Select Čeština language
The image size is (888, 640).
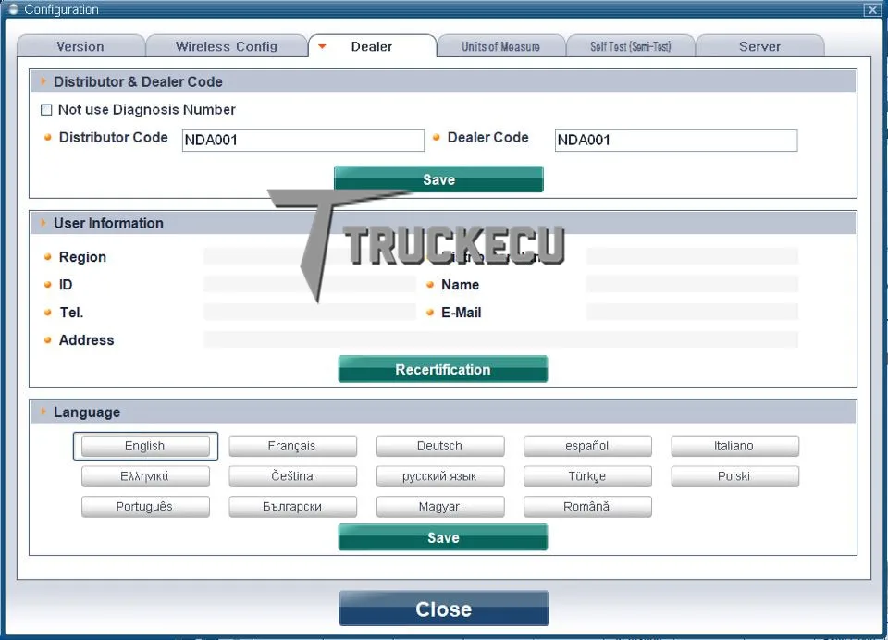coord(292,476)
